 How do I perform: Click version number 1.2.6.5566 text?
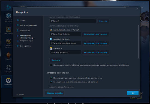pyautogui.click(x=20, y=94)
